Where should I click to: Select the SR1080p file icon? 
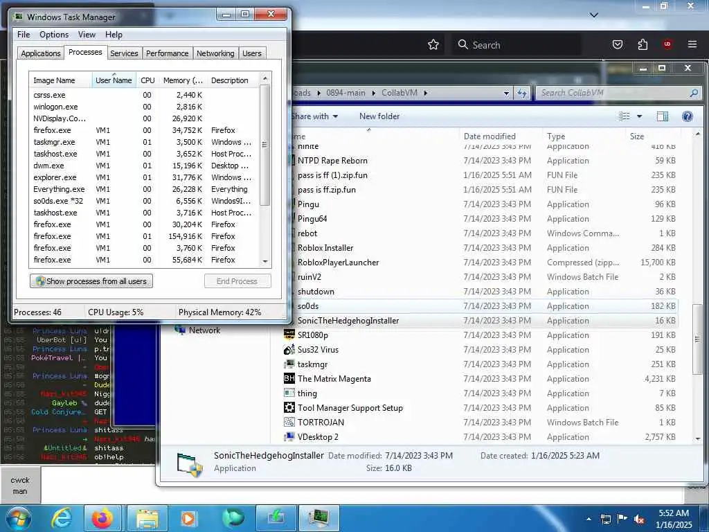click(x=289, y=335)
